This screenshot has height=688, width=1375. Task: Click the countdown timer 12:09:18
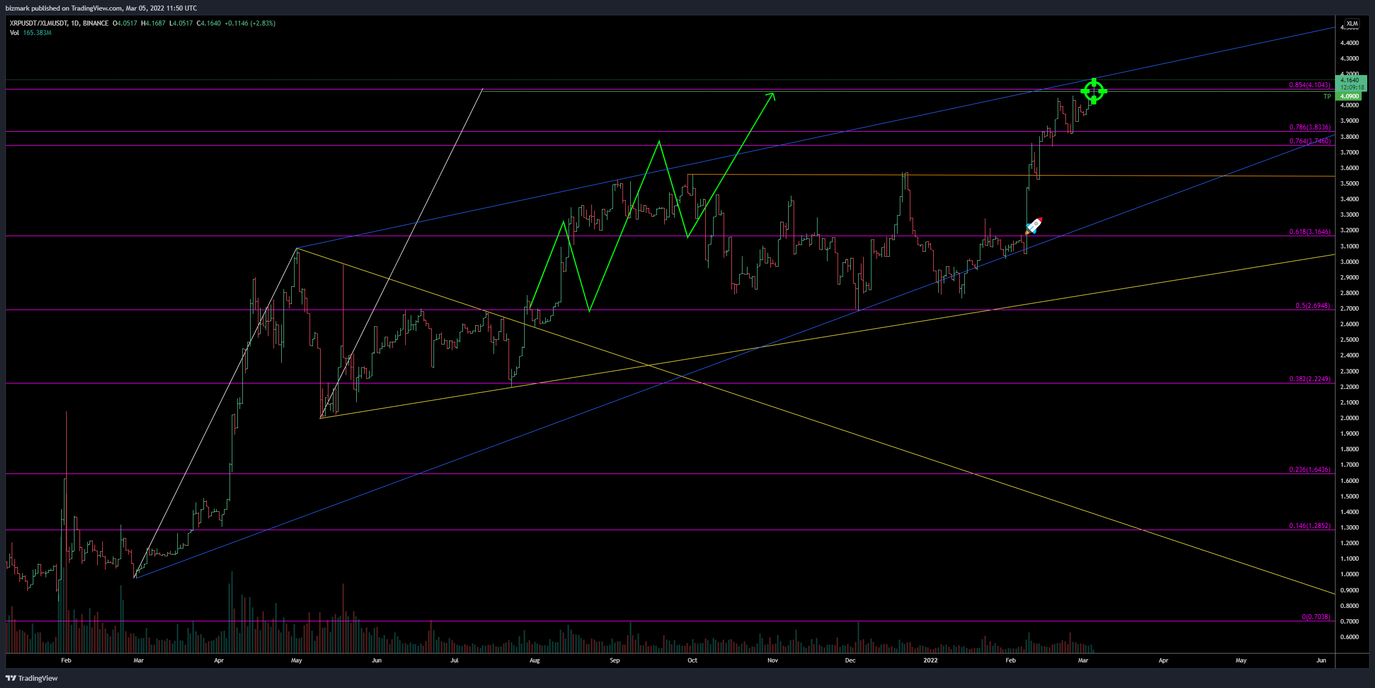point(1352,87)
